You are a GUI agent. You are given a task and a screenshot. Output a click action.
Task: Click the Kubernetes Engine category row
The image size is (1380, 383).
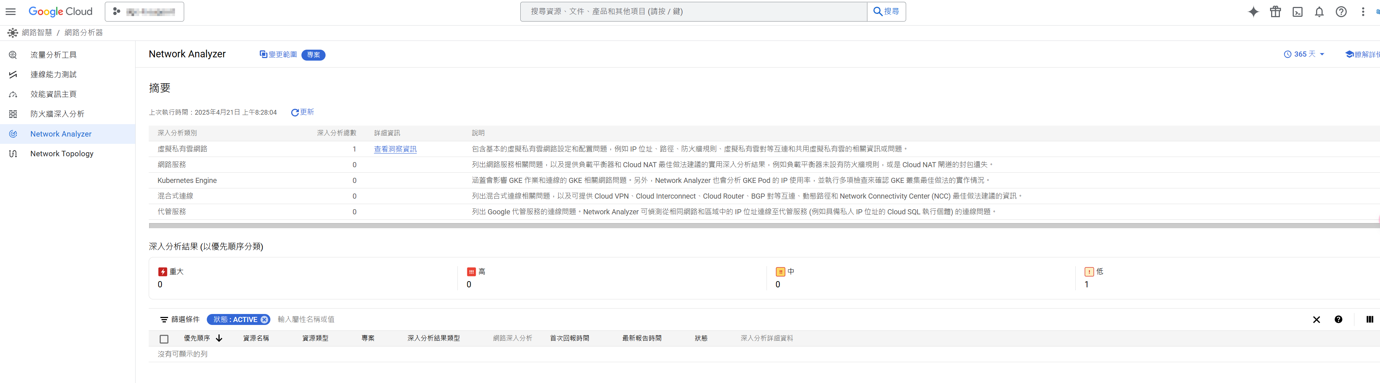[764, 180]
